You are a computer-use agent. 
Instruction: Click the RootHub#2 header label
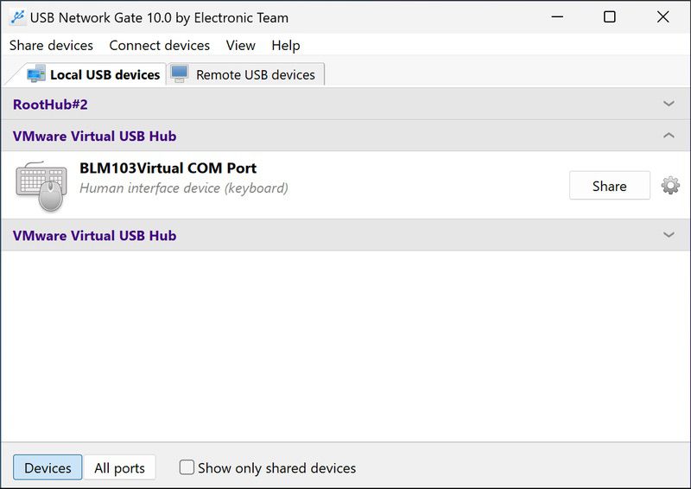(x=50, y=105)
